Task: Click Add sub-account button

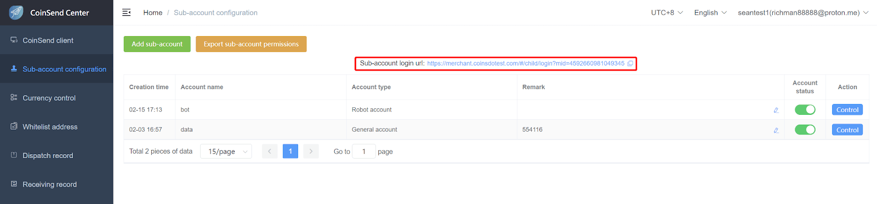Action: point(157,44)
